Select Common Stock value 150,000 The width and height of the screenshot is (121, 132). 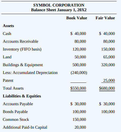coord(79,120)
